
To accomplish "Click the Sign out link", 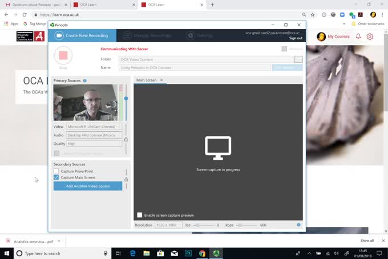I will (x=296, y=38).
